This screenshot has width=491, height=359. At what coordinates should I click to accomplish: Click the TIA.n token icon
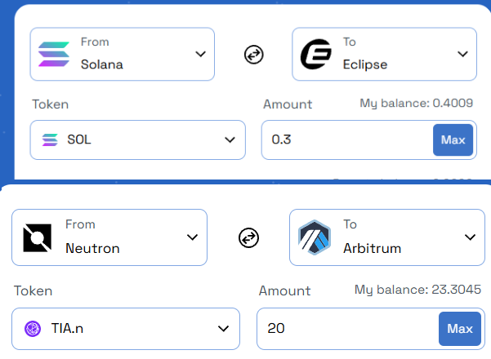tap(33, 329)
